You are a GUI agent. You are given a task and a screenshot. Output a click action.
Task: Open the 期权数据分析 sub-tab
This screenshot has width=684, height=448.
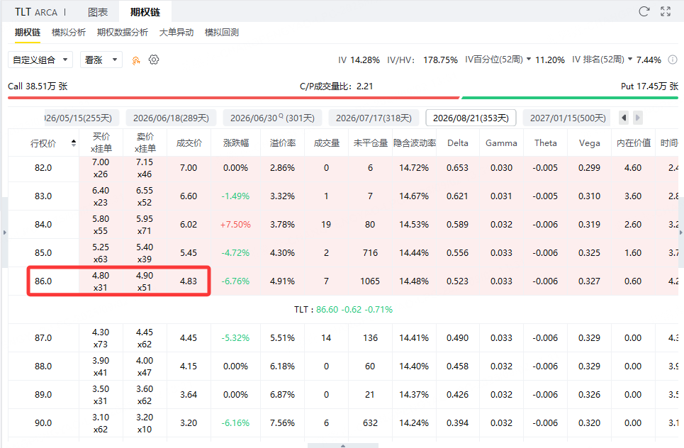click(x=122, y=33)
